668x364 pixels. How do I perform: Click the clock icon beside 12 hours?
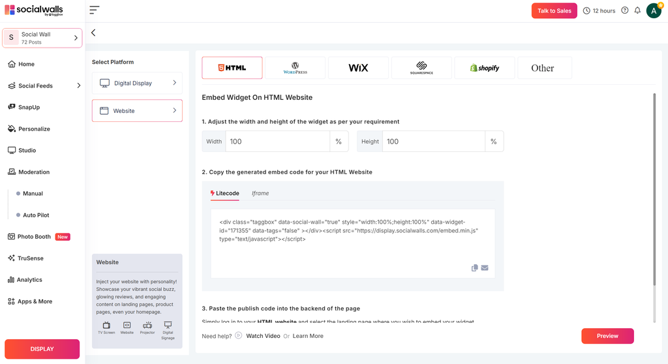(x=586, y=10)
